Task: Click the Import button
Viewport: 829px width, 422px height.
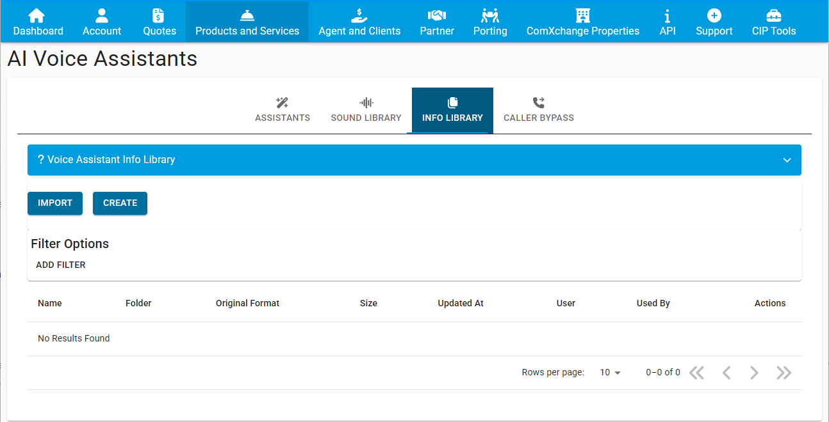Action: 54,203
